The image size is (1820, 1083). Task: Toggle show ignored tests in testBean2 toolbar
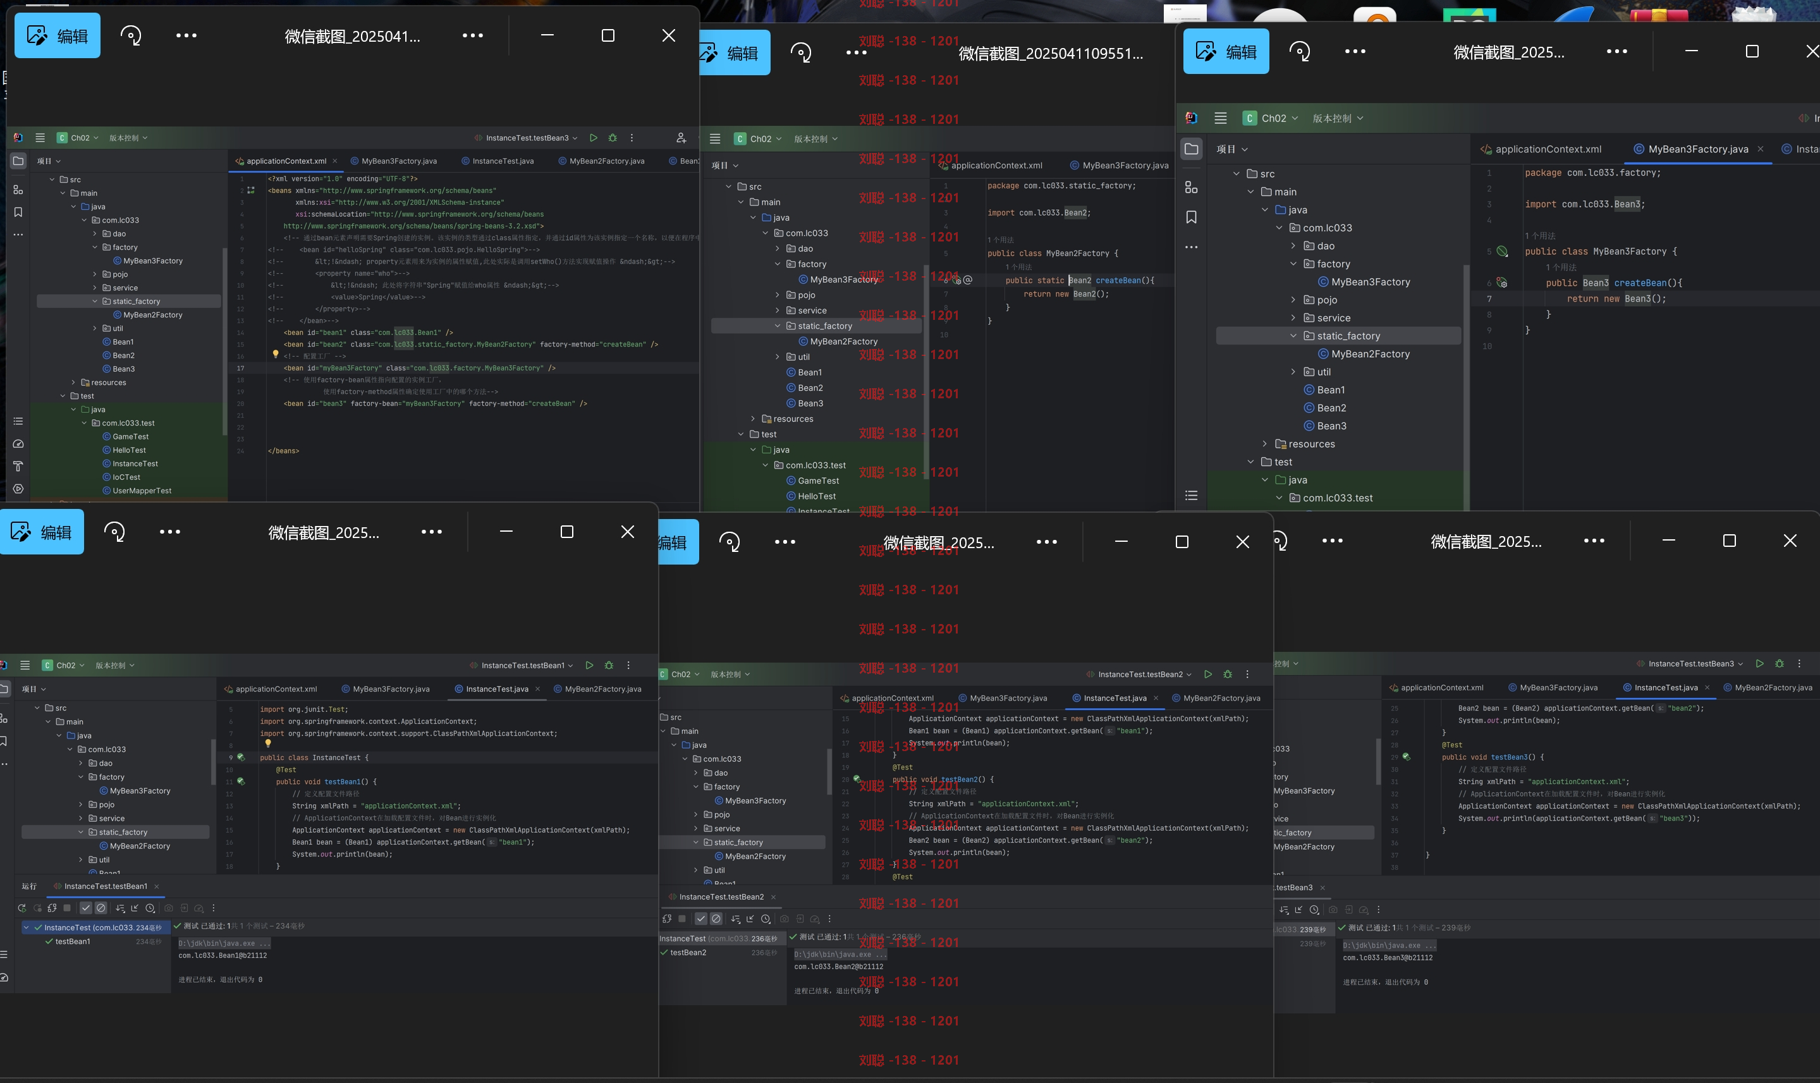click(x=717, y=919)
